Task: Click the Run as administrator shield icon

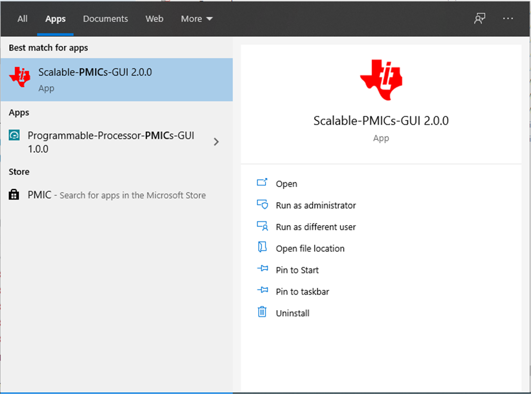Action: (x=262, y=204)
